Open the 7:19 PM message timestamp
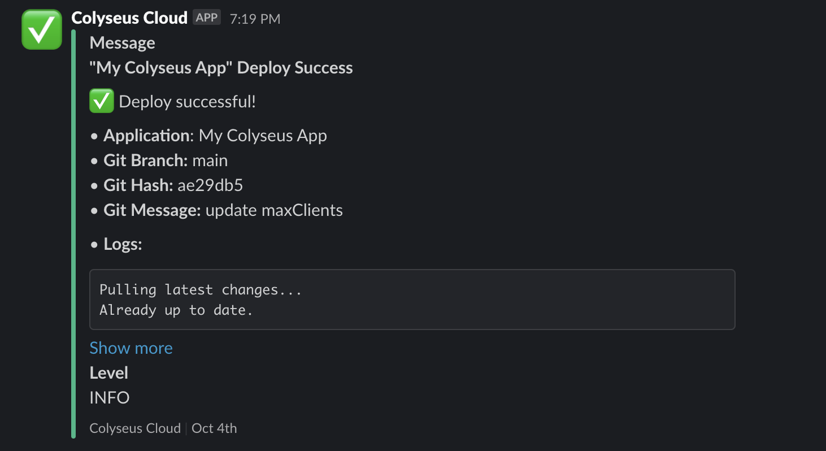This screenshot has height=451, width=826. click(x=255, y=19)
